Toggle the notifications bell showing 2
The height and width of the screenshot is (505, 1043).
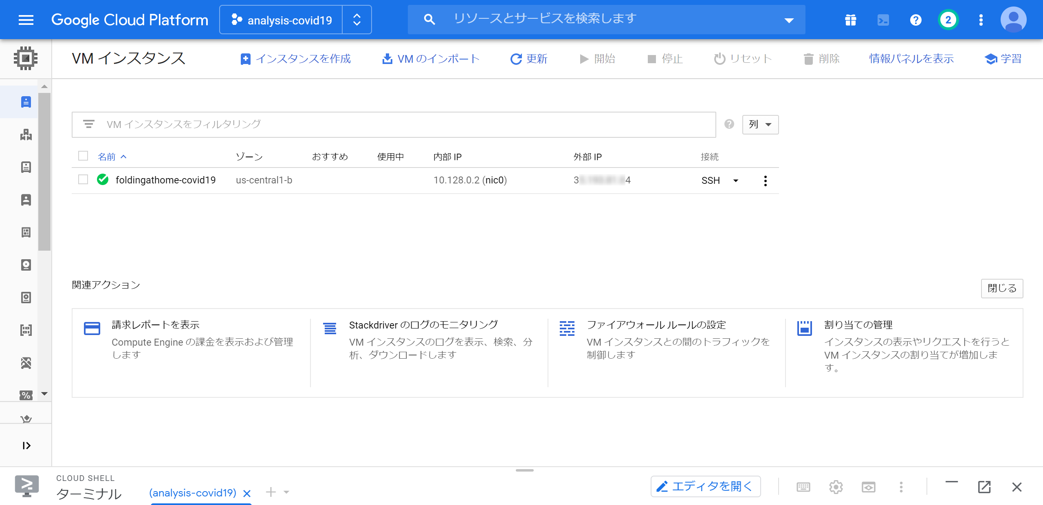[948, 19]
